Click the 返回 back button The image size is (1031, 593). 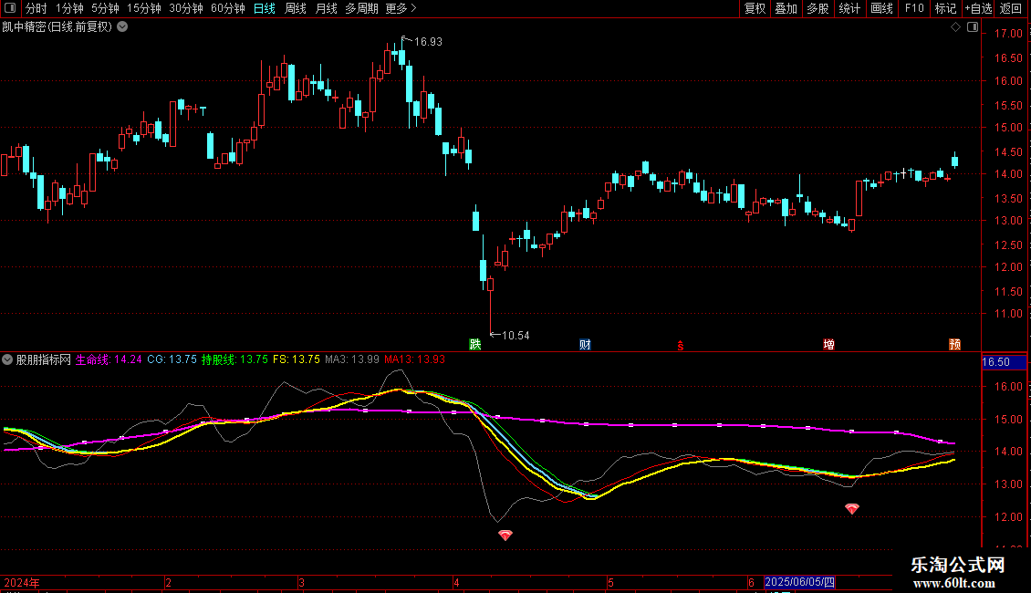pos(1011,8)
